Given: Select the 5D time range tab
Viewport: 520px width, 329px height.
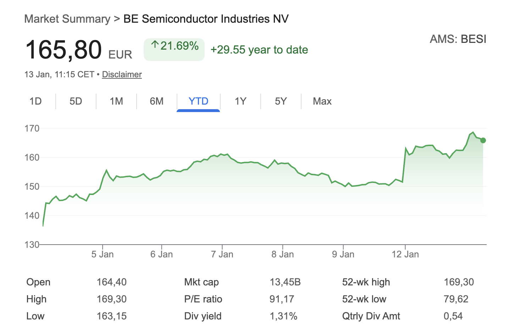Looking at the screenshot, I should click(76, 101).
